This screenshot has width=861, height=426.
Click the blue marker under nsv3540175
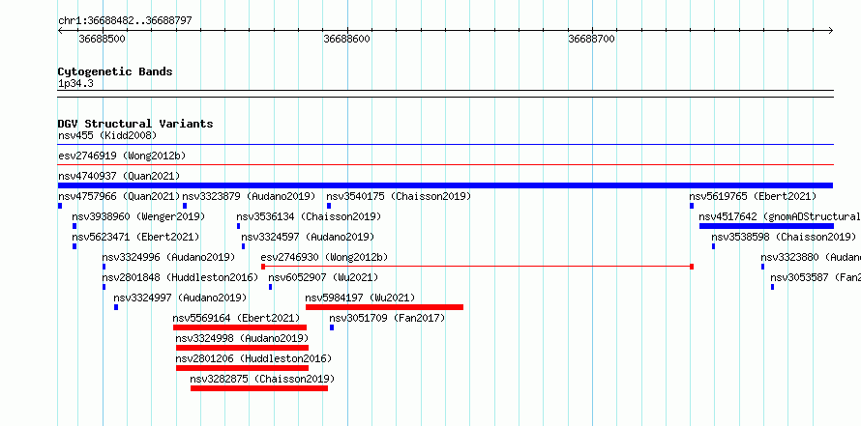(329, 206)
